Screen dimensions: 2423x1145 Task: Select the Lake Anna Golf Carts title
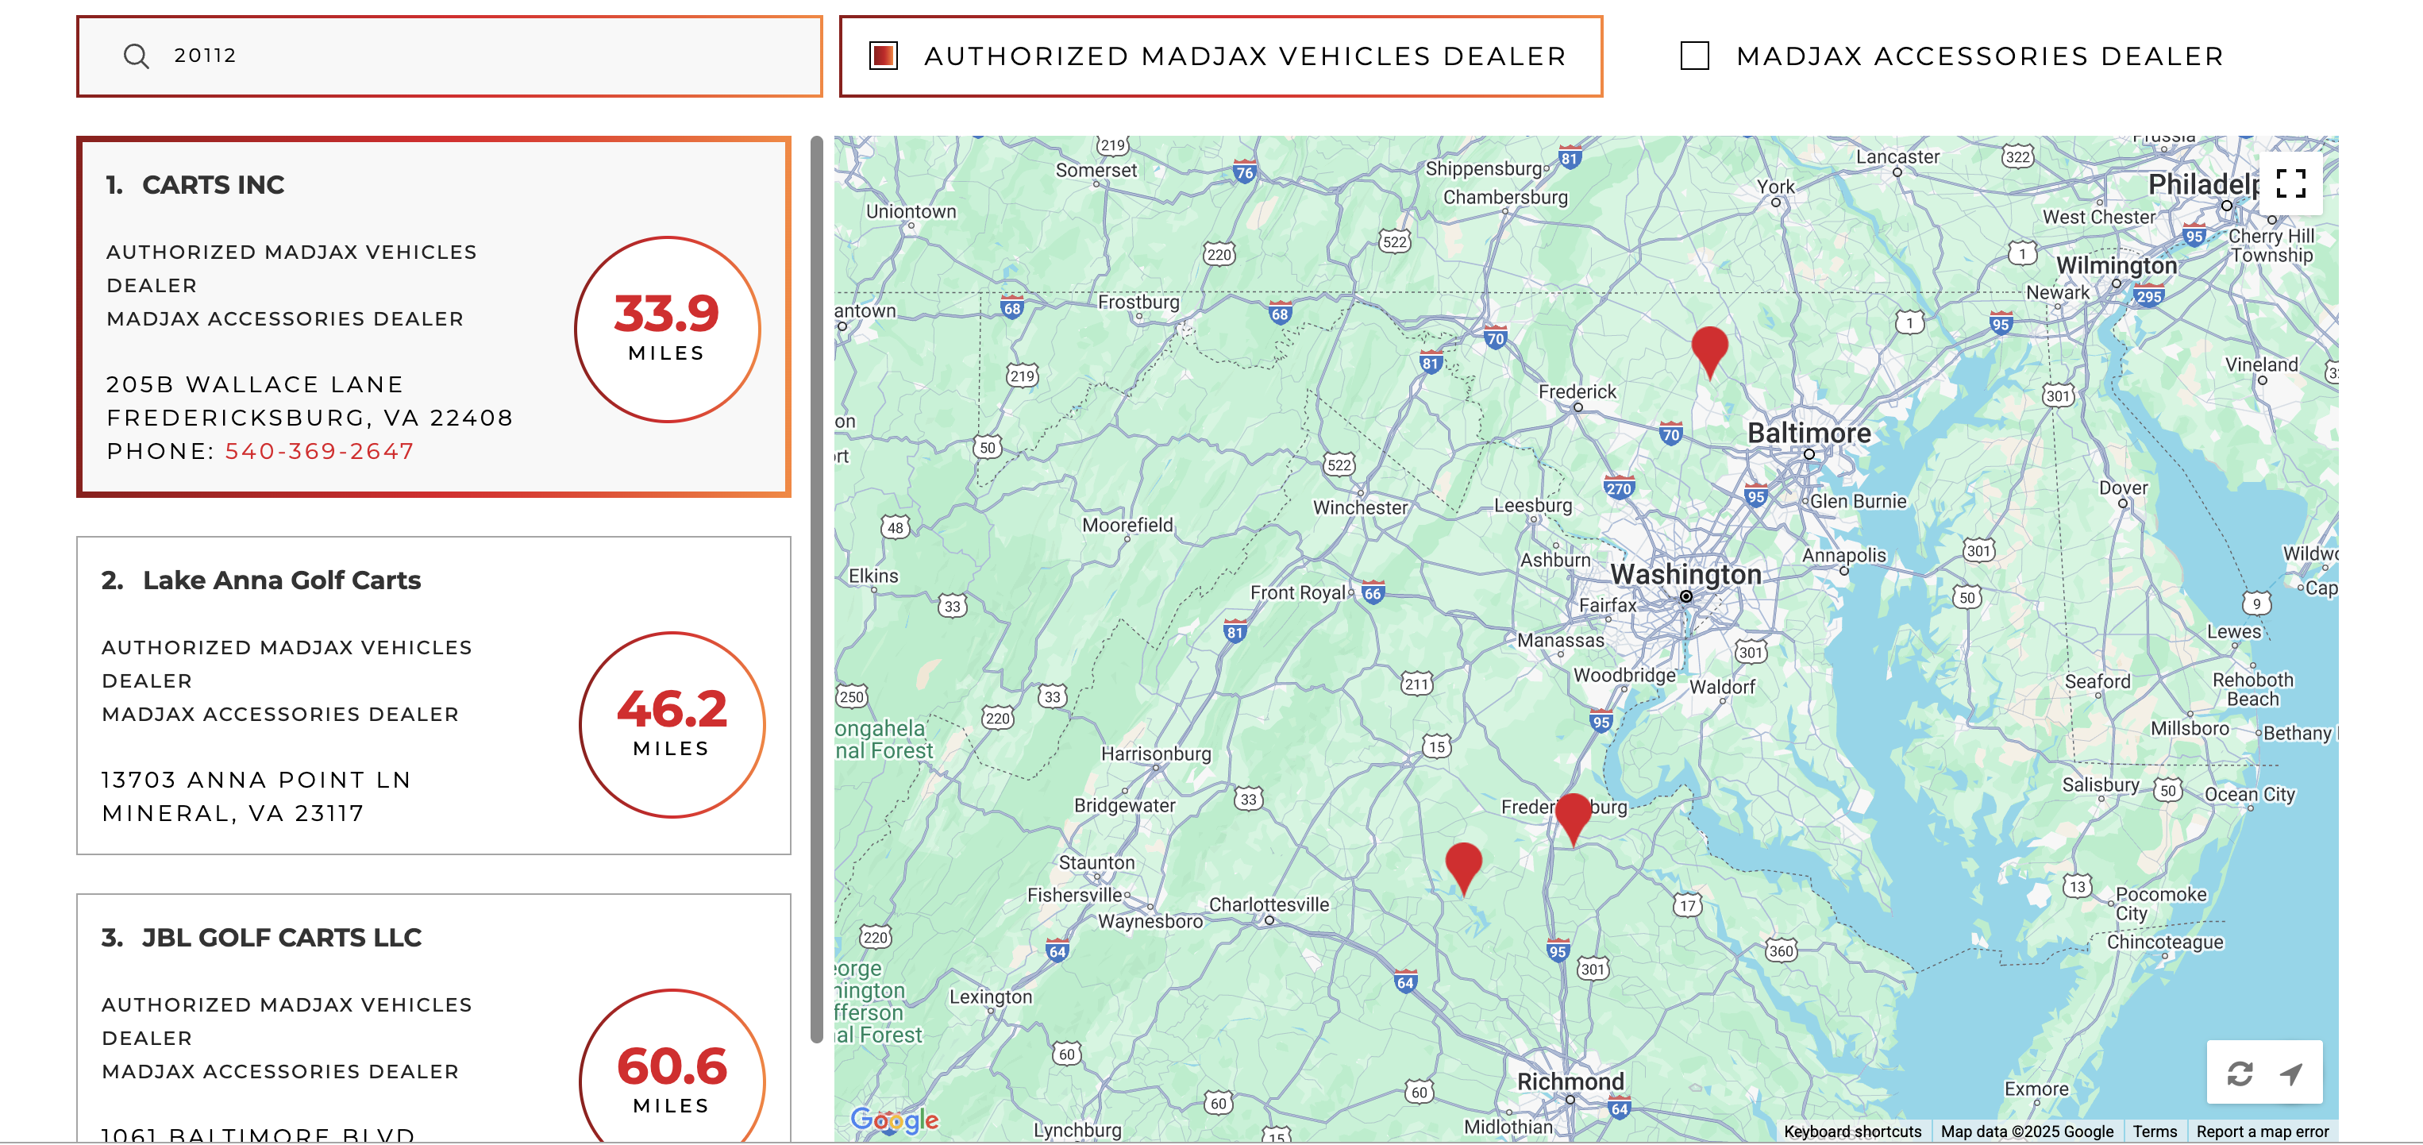[x=281, y=580]
